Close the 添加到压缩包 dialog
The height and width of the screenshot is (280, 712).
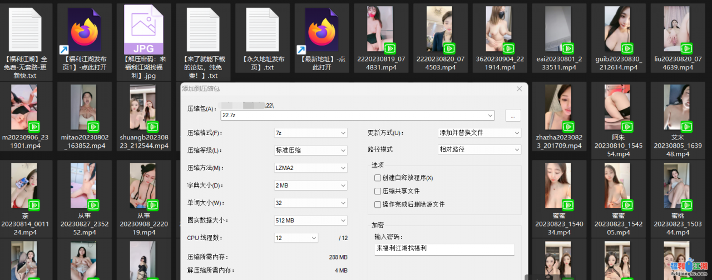coord(519,89)
